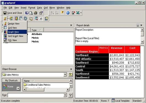Open the Help menu
This screenshot has width=146, height=103.
(68, 8)
